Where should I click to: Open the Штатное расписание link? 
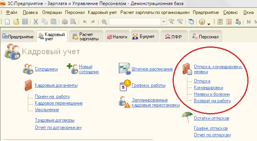click(152, 69)
